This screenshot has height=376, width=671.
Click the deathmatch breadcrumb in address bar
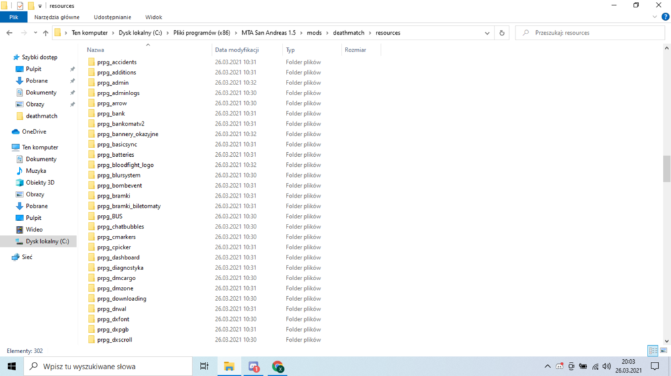point(348,33)
